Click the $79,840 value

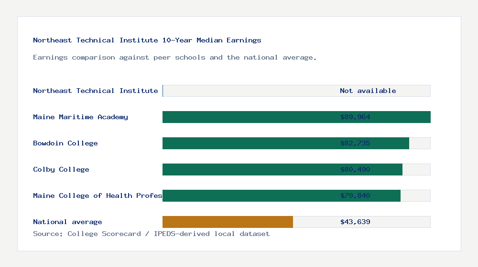(x=355, y=195)
